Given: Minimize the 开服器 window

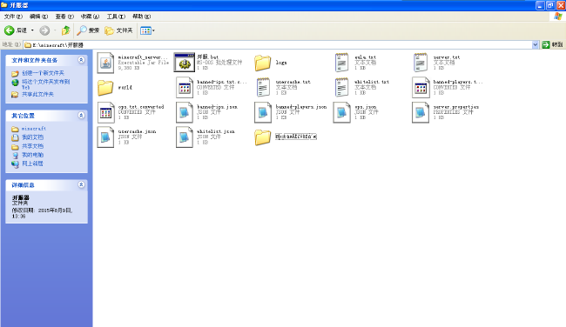Looking at the screenshot, I should [540, 5].
